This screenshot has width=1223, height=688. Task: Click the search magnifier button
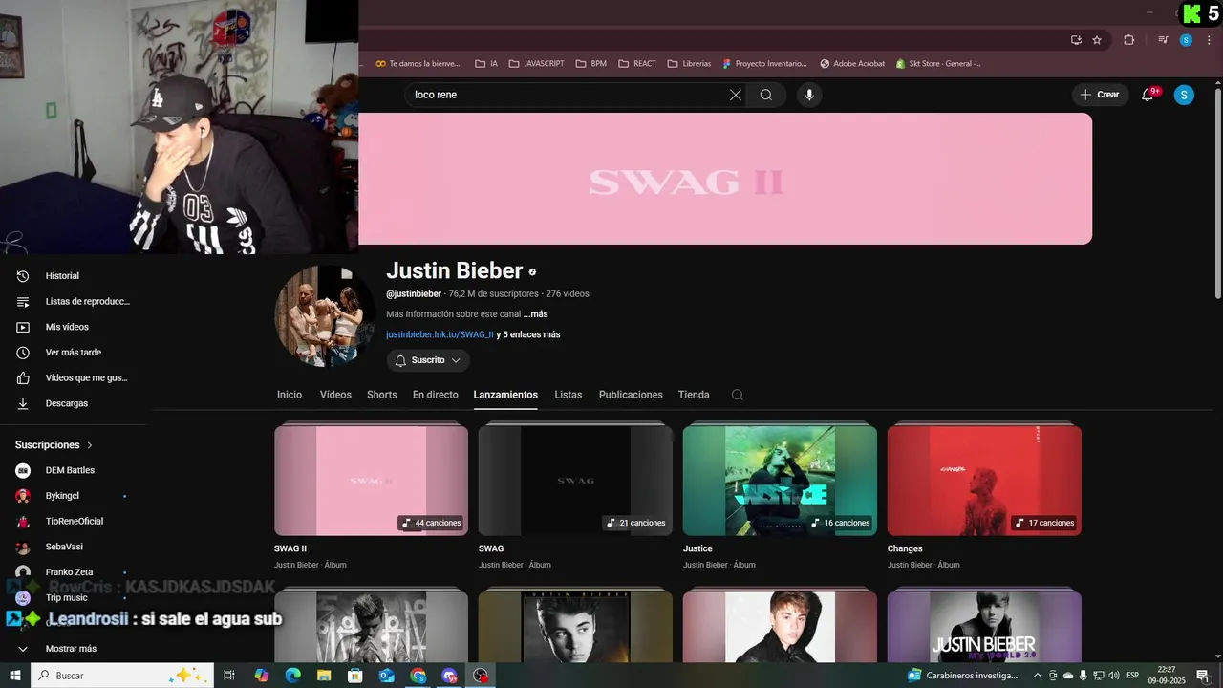[766, 95]
